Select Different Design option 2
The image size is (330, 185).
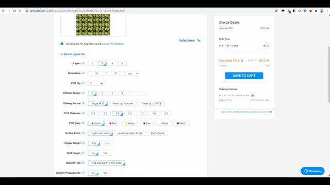point(102,94)
